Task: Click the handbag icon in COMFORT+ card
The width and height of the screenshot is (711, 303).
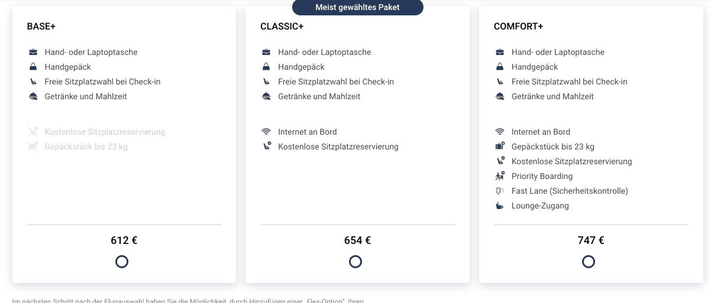Action: coord(500,67)
